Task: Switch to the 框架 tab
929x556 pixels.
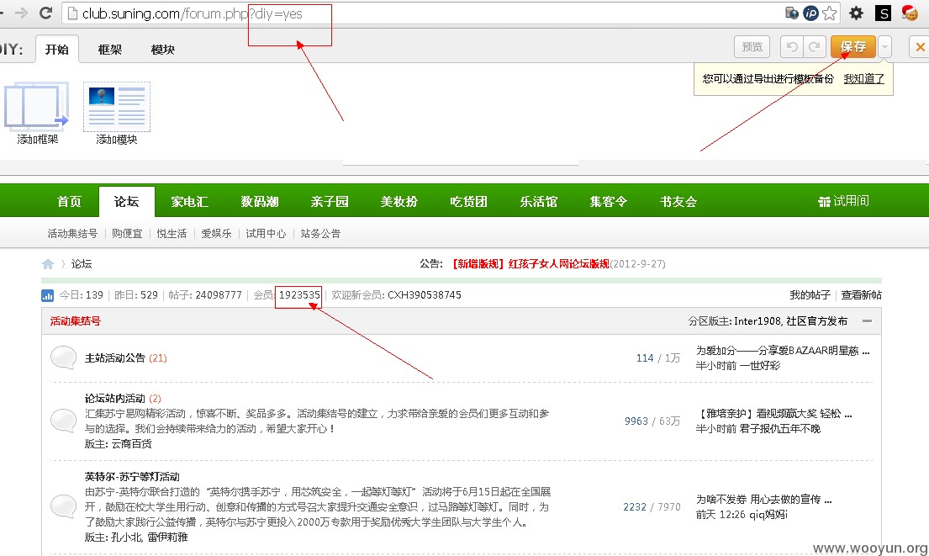Action: (109, 49)
